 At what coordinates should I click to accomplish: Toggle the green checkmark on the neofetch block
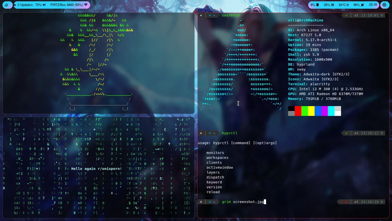[x=347, y=15]
